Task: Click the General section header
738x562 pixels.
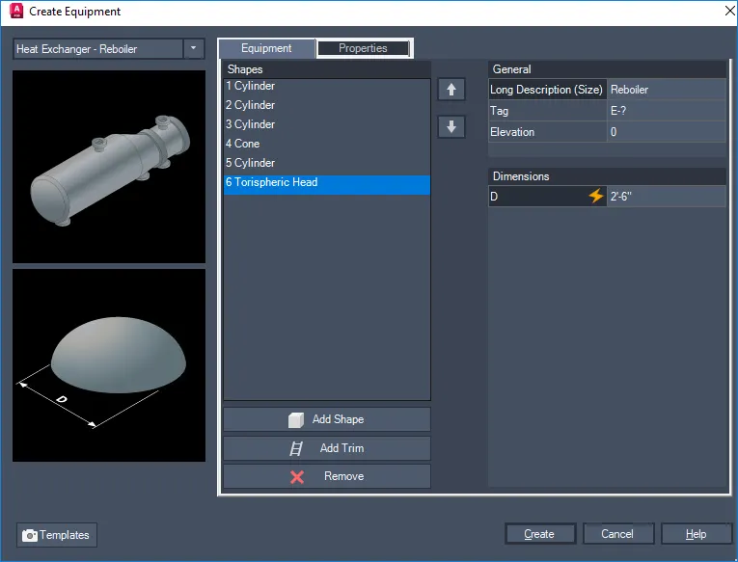Action: pos(607,69)
